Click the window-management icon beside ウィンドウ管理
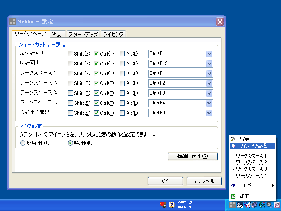The image size is (281, 211). [x=233, y=146]
